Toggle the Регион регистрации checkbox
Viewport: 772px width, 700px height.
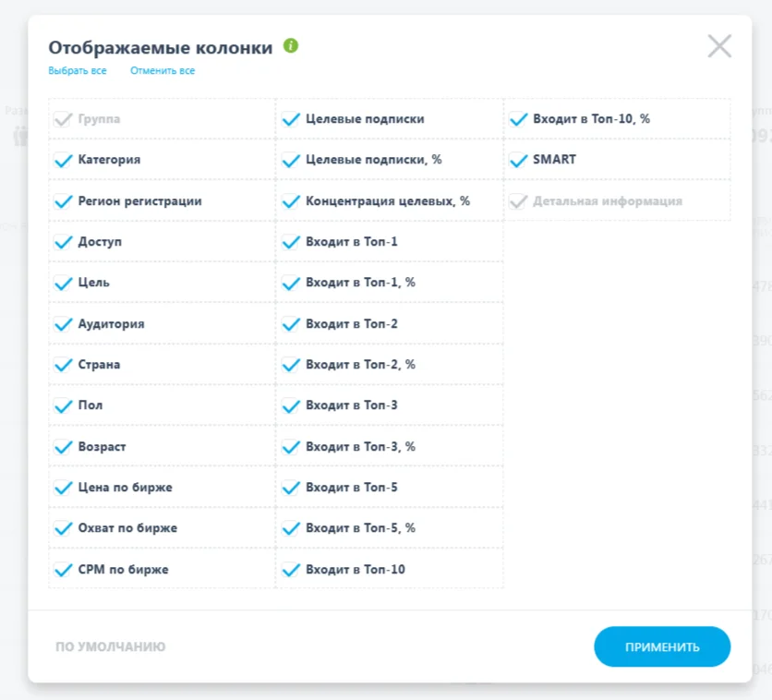click(63, 201)
